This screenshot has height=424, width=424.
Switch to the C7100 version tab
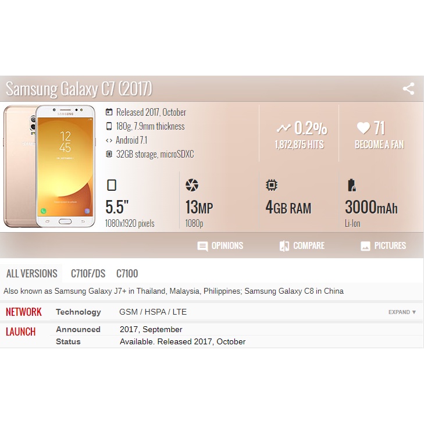(x=127, y=274)
